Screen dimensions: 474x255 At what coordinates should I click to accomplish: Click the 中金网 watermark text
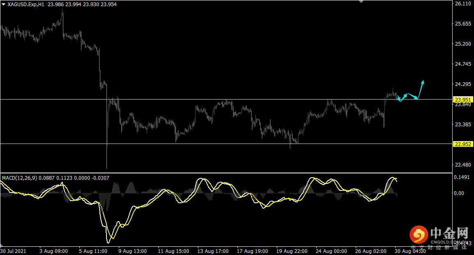(449, 233)
